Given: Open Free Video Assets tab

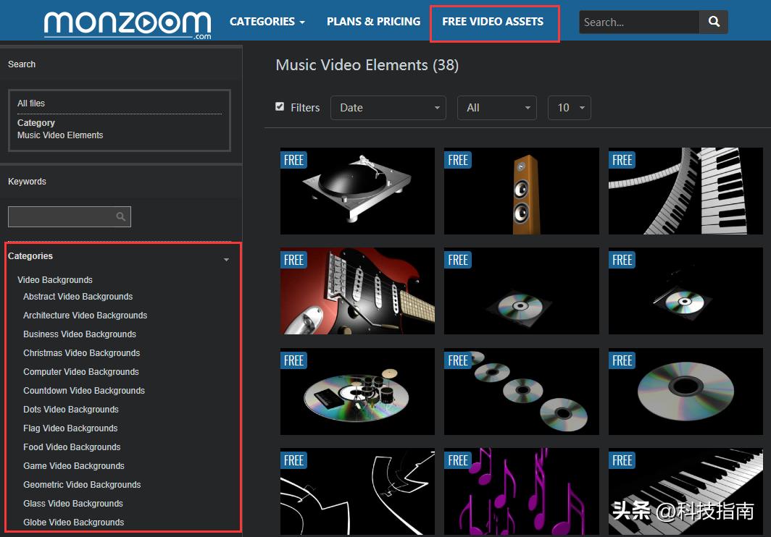Looking at the screenshot, I should click(x=493, y=22).
